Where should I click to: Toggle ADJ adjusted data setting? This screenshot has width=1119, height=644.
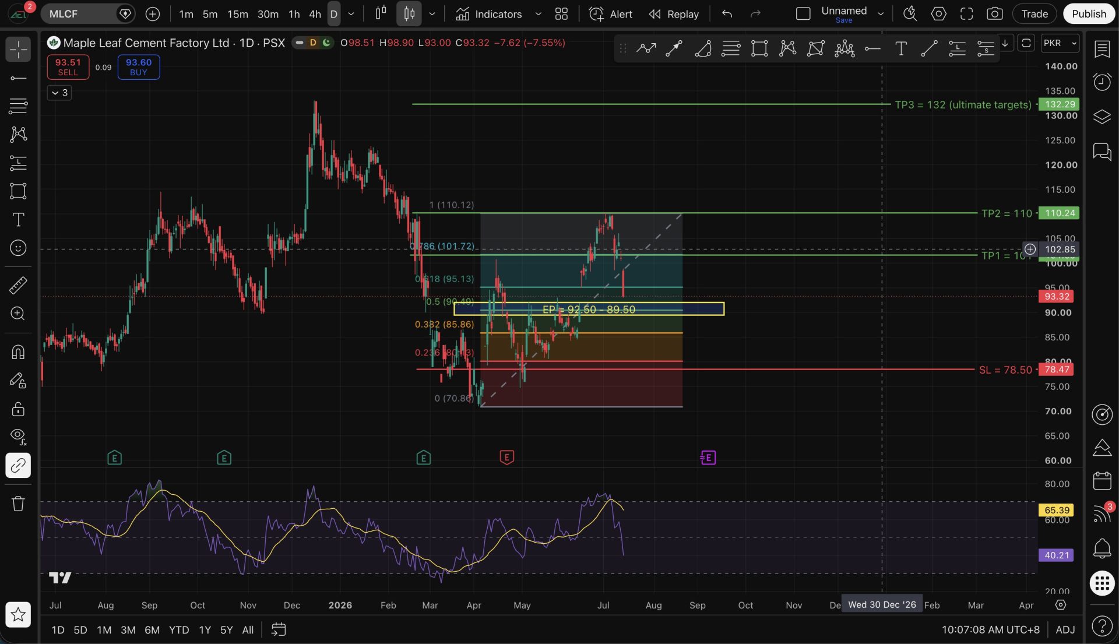[1065, 630]
